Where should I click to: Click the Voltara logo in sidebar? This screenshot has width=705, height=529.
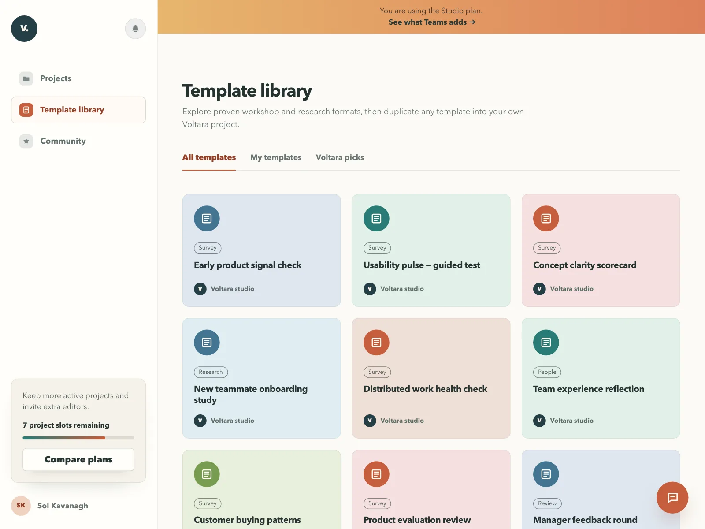(x=24, y=29)
